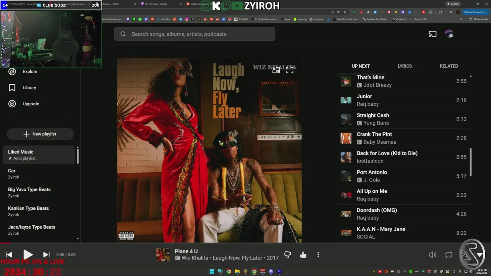Click the Cast to device icon
The image size is (491, 276).
click(433, 34)
